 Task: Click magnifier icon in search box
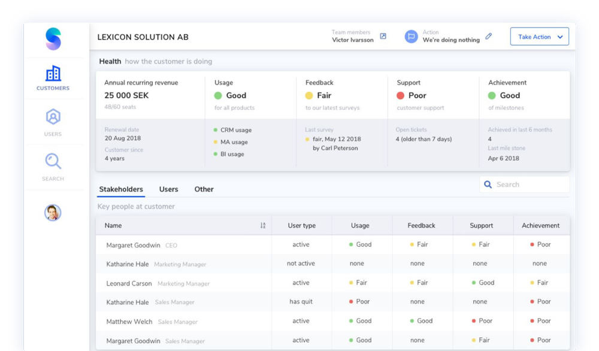click(488, 184)
